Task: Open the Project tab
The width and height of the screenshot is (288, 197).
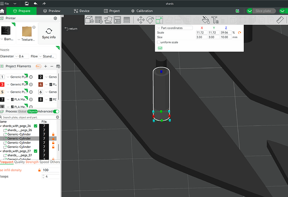Action: coord(112,11)
